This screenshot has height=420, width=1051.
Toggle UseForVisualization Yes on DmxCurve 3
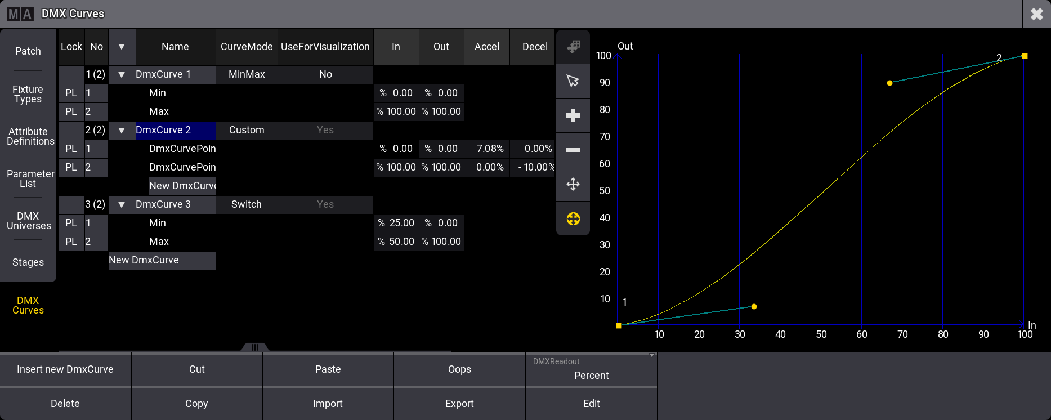point(325,204)
